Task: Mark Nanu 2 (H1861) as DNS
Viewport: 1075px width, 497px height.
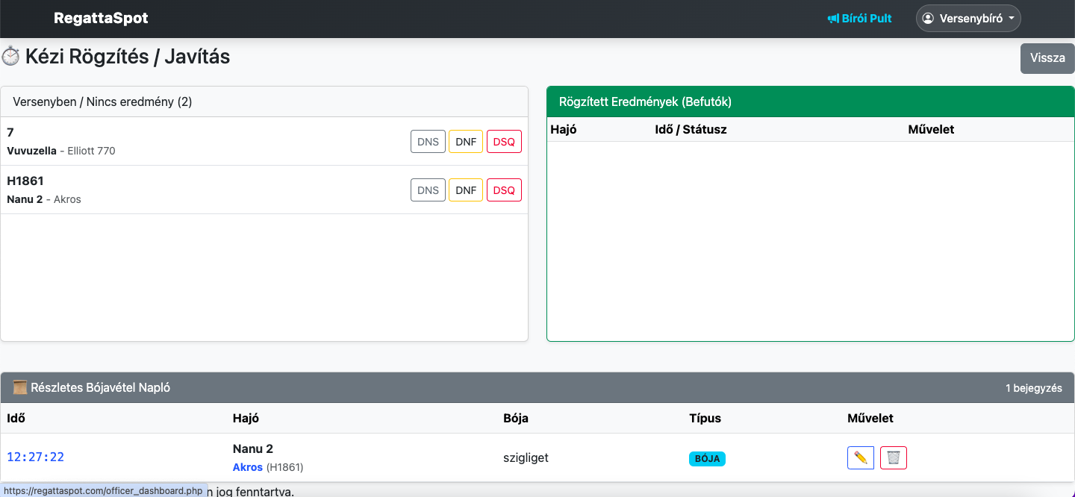Action: point(428,190)
